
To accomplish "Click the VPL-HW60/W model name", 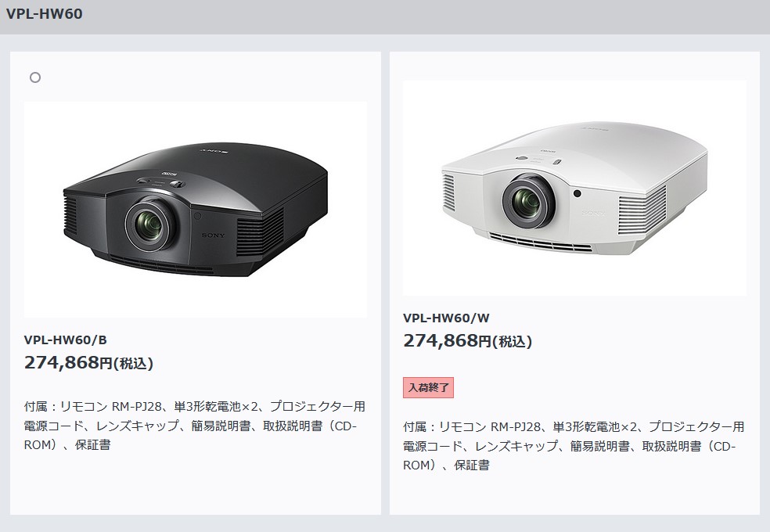I will pyautogui.click(x=446, y=318).
